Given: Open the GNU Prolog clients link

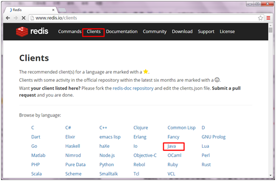Looking at the screenshot, I should click(x=214, y=137).
